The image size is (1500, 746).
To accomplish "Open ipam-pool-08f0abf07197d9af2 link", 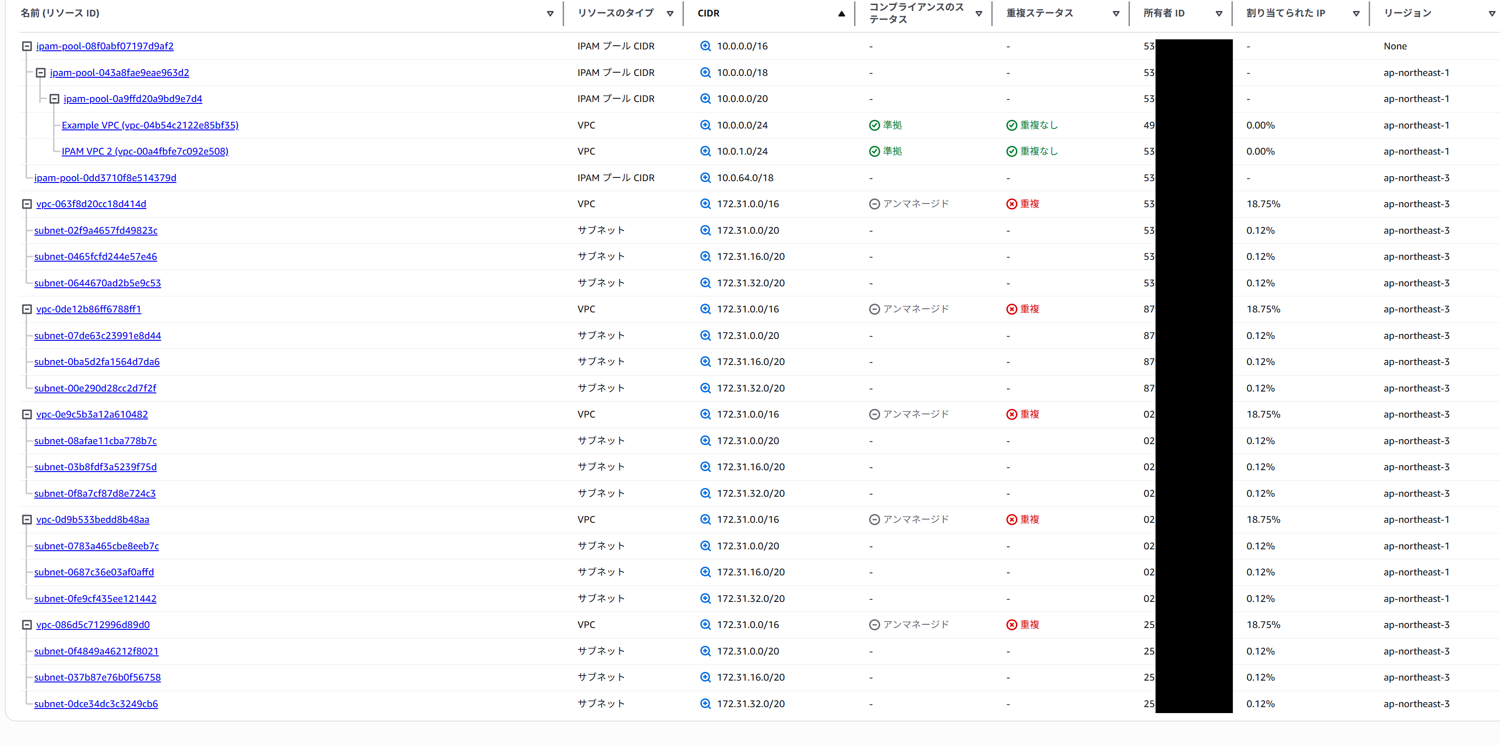I will [105, 46].
